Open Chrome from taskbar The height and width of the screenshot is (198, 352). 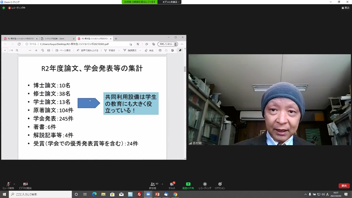175,194
